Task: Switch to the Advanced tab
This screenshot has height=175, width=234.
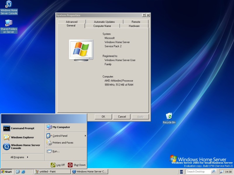Action: [x=71, y=22]
